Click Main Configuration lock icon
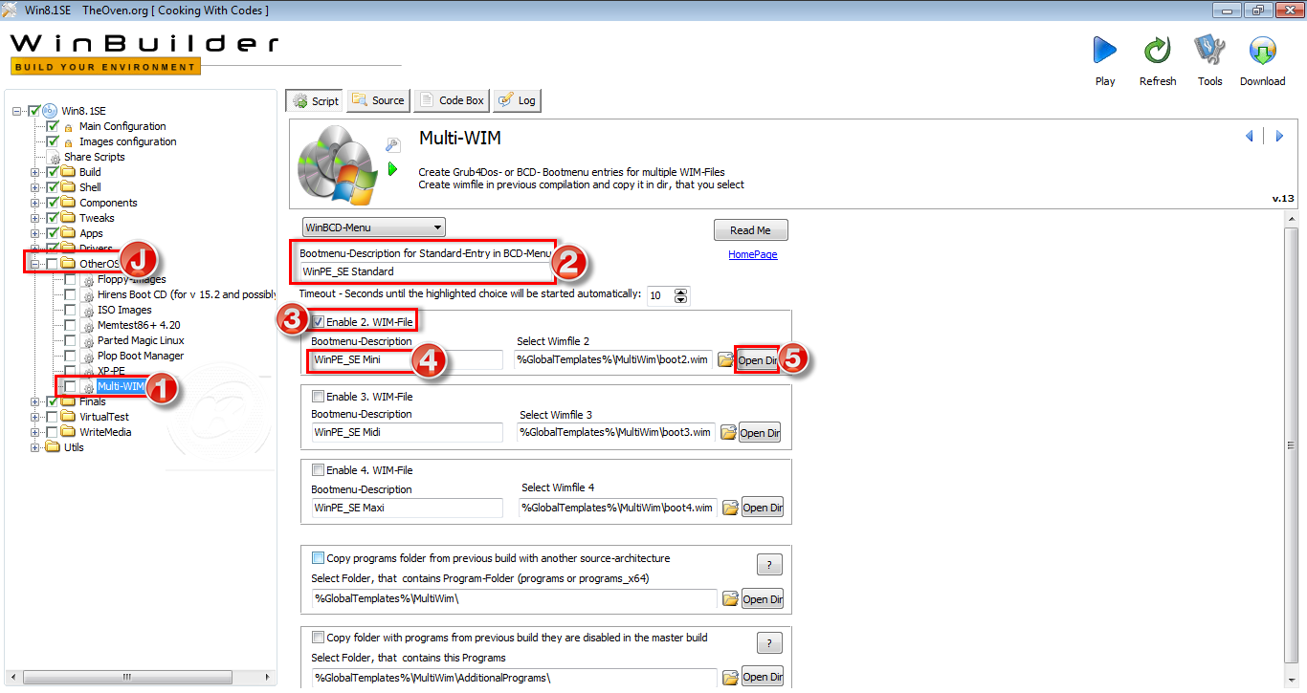This screenshot has width=1307, height=693. 69,127
